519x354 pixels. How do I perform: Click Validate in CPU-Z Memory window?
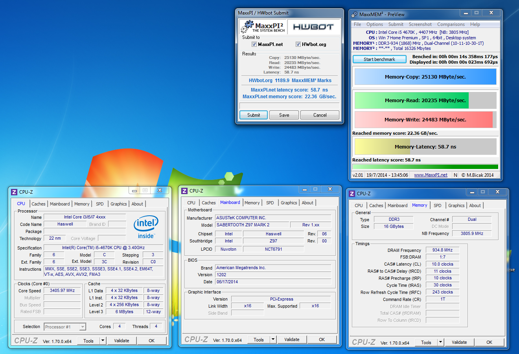click(459, 342)
